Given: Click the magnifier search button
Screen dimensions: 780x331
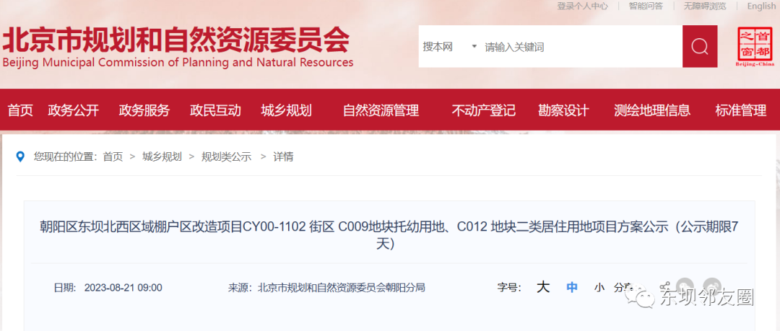Looking at the screenshot, I should coord(699,47).
